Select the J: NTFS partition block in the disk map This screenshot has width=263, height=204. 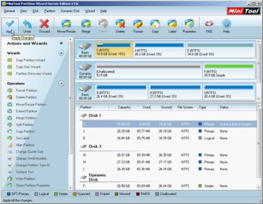159,50
